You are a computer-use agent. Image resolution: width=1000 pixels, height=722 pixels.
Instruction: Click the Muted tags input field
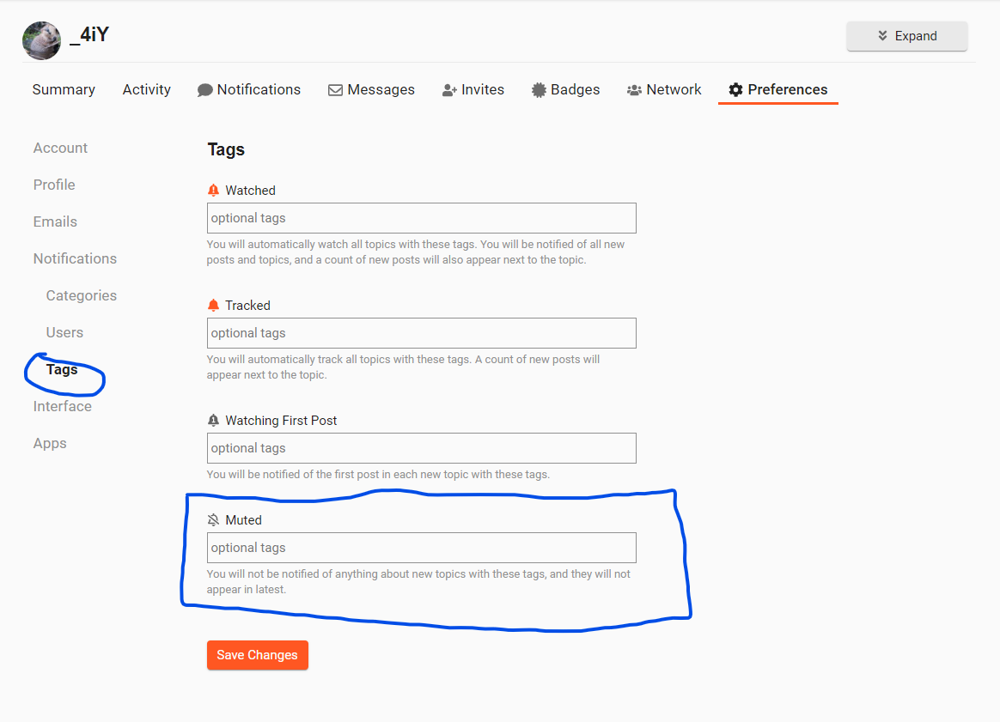tap(422, 548)
